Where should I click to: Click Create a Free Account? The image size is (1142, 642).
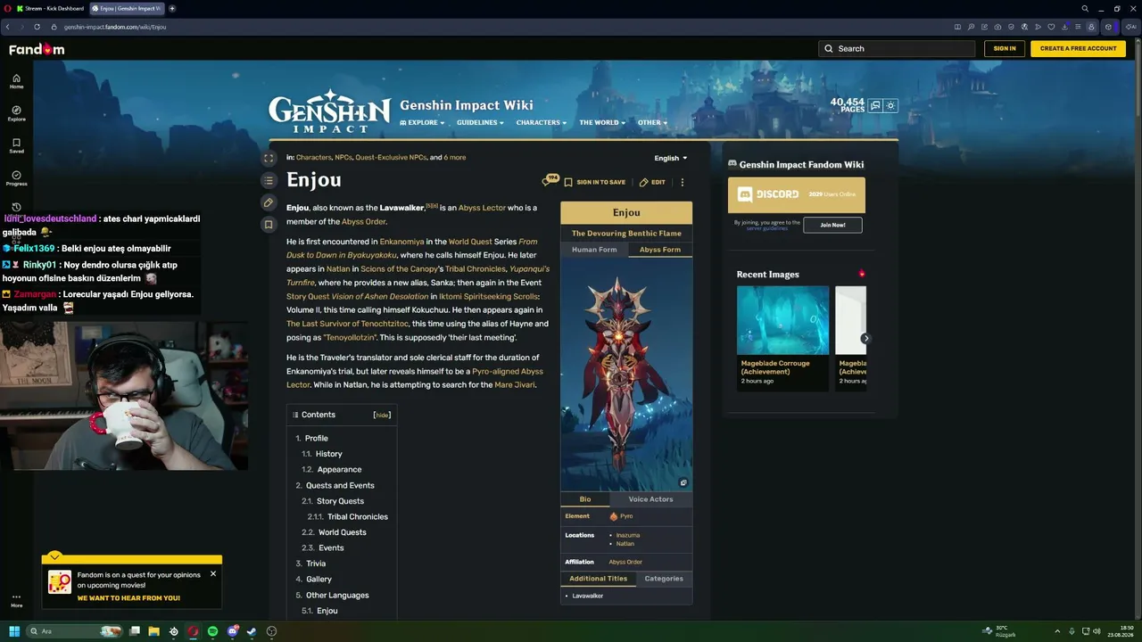pyautogui.click(x=1078, y=48)
